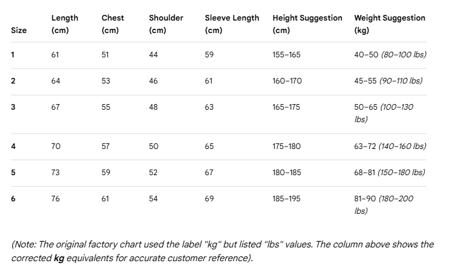
Task: Click the bold kg word in note
Action: 59,259
